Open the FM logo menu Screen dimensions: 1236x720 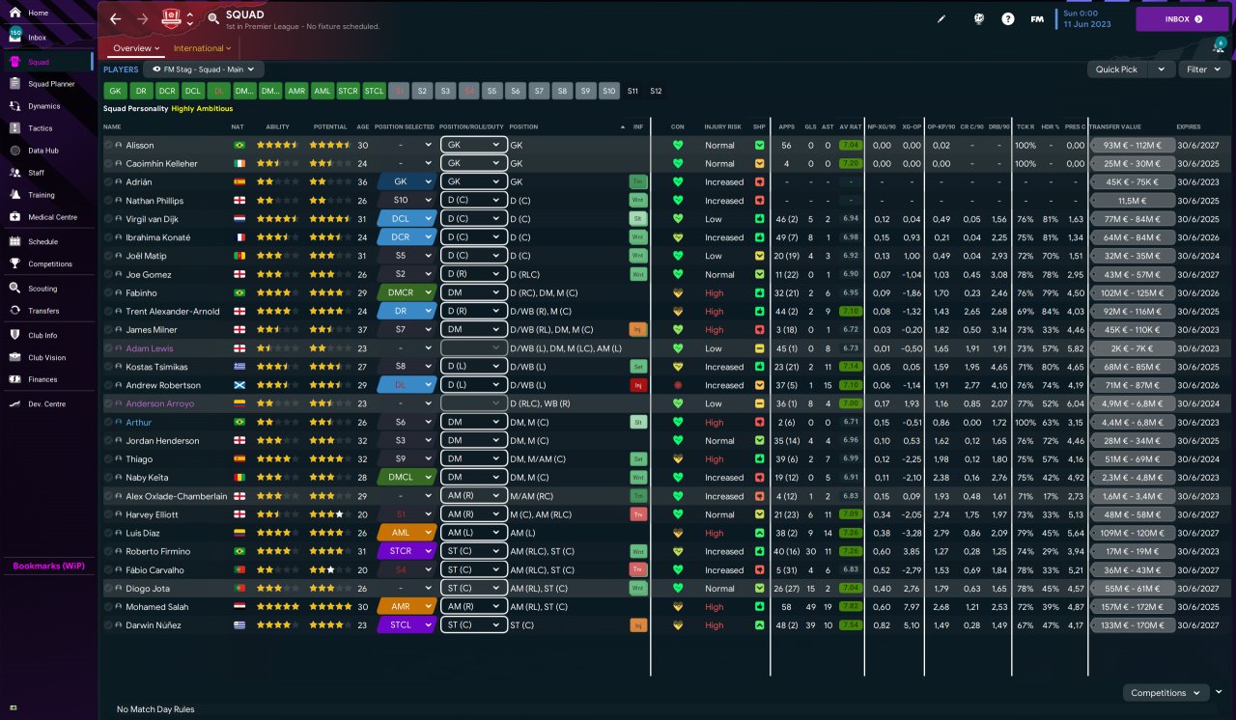point(1037,18)
